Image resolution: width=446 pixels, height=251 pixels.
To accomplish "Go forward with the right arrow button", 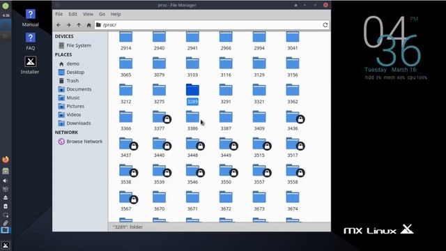I will 68,25.
